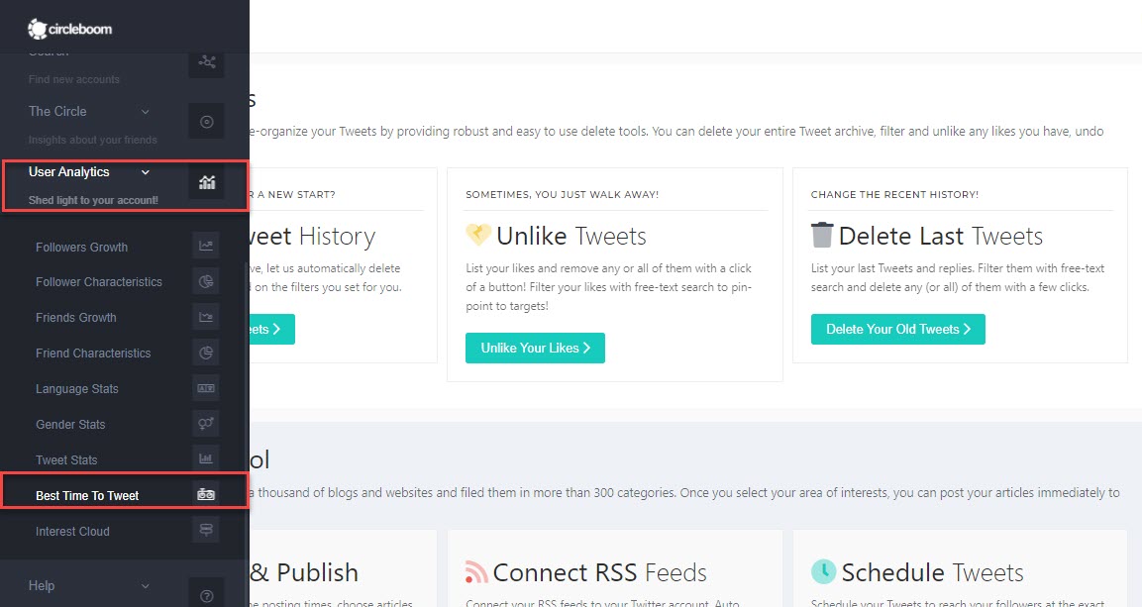Click 'Shed light to your account!' subtitle
The width and height of the screenshot is (1142, 607).
[93, 200]
